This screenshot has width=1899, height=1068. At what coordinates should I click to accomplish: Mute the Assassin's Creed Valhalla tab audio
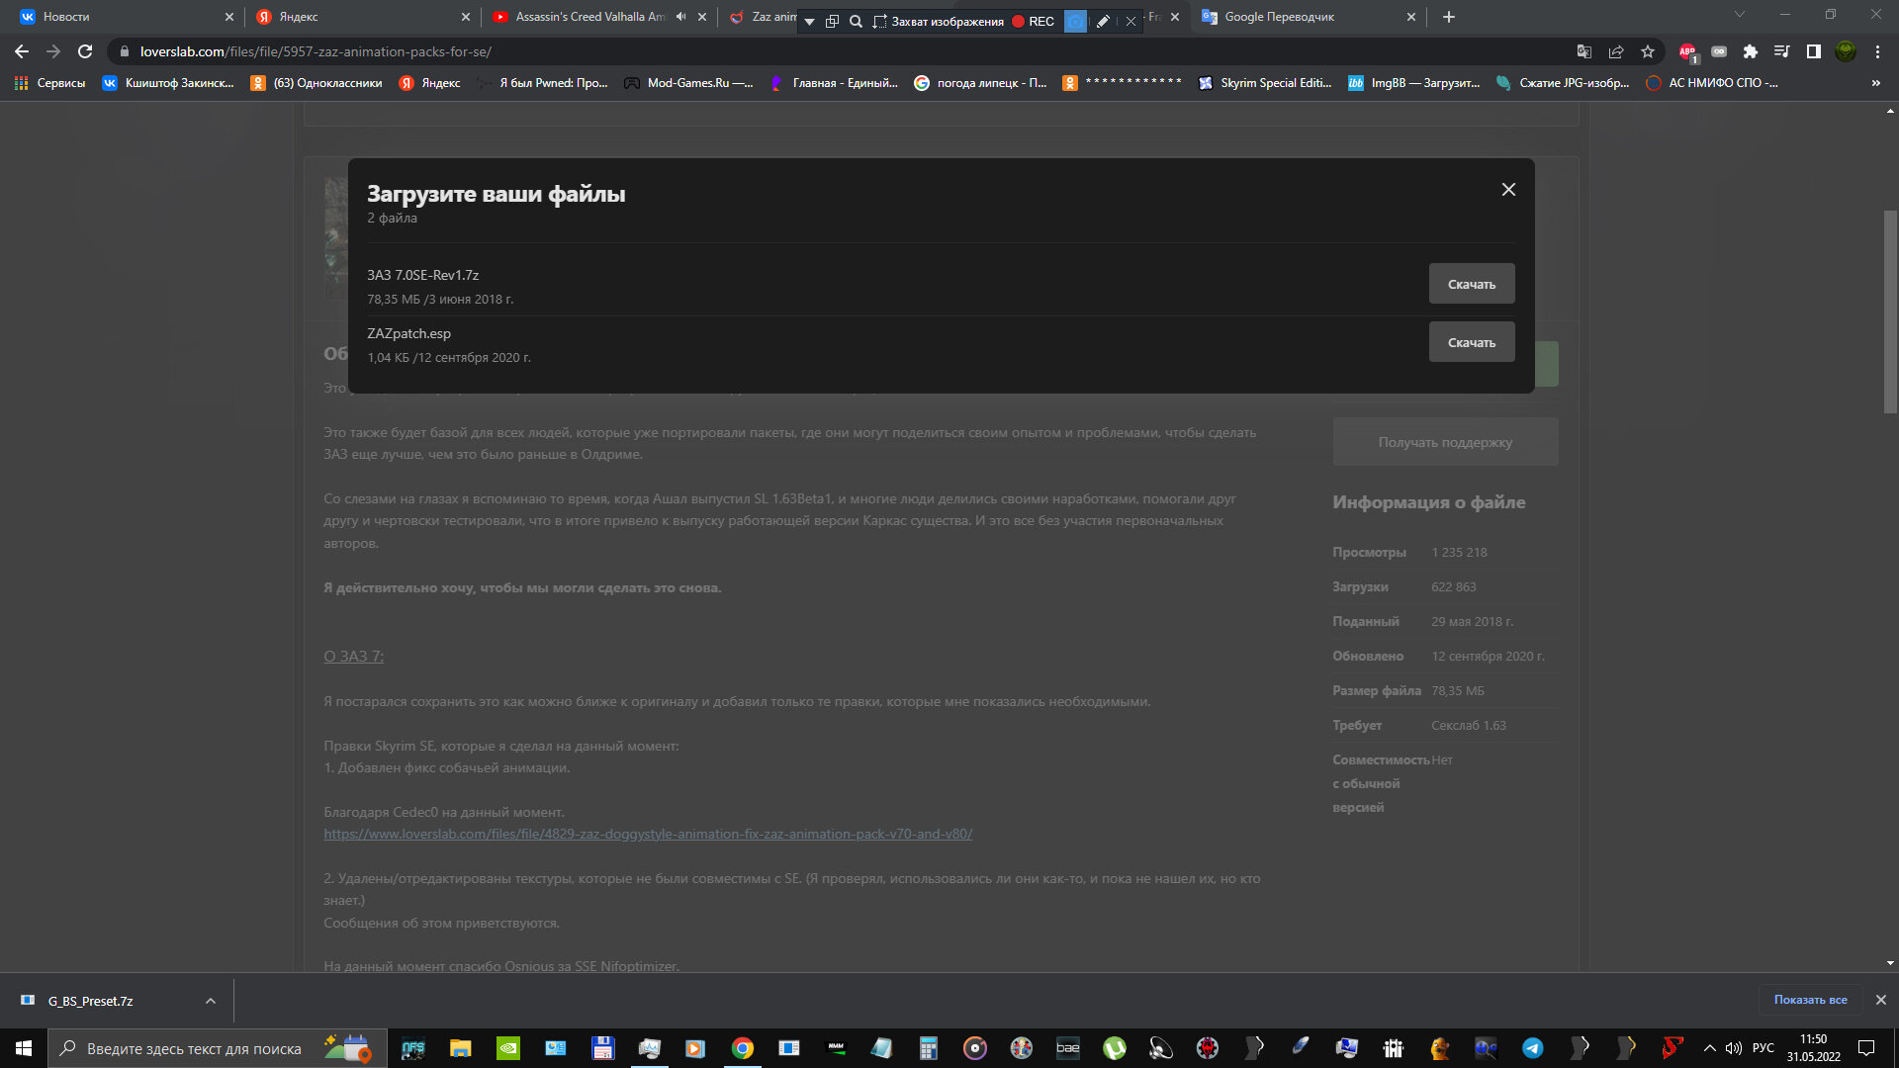point(680,17)
